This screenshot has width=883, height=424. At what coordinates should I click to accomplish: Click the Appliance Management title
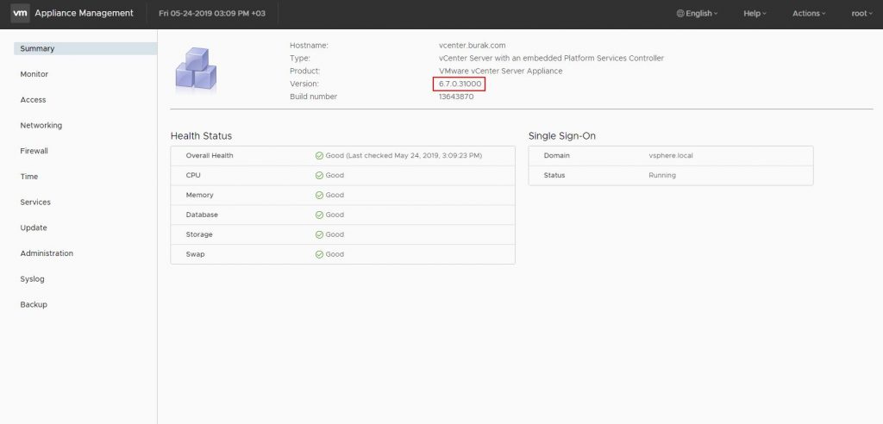(x=85, y=13)
